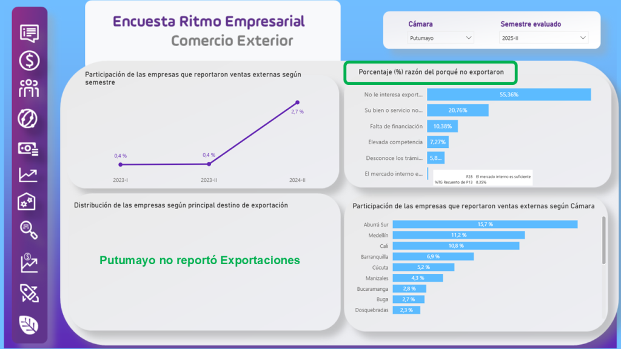
Task: Select the Falta de financiación 10,38% bar
Action: point(442,126)
